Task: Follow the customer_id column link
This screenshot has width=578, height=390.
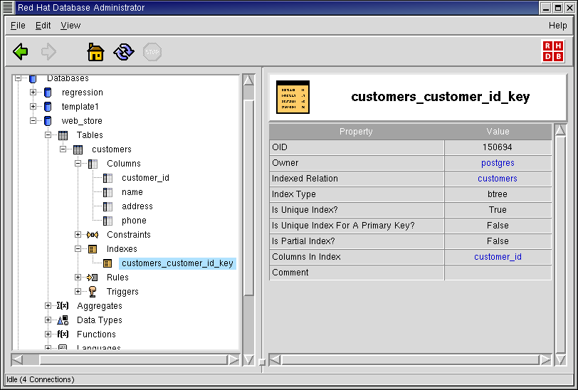Action: [498, 257]
